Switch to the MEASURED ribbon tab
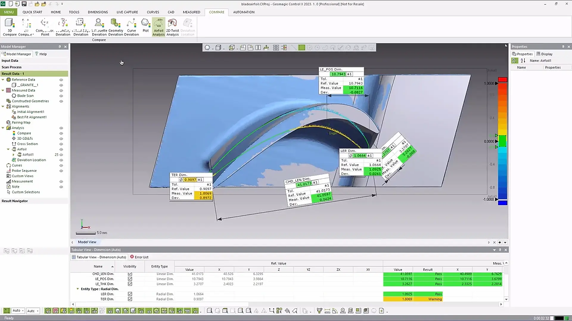Screen dimensions: 572x321 click(x=191, y=12)
